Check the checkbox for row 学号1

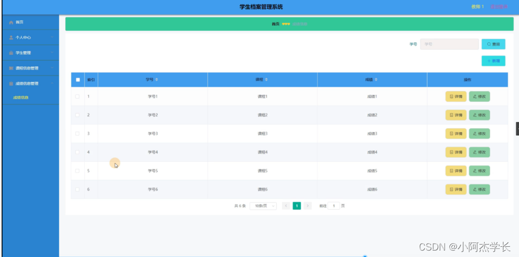pos(78,96)
